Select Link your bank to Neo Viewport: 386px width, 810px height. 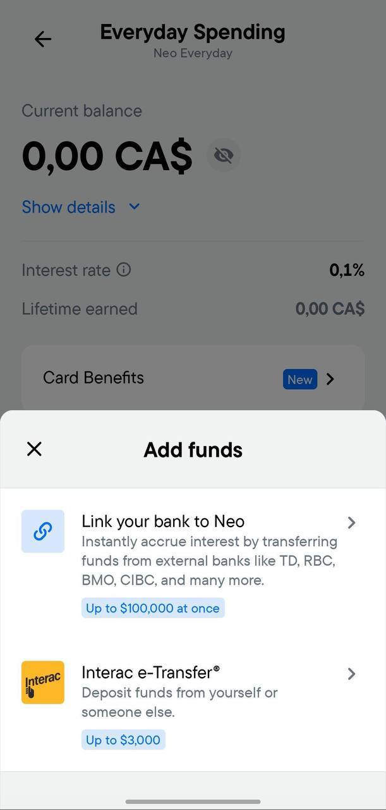193,564
